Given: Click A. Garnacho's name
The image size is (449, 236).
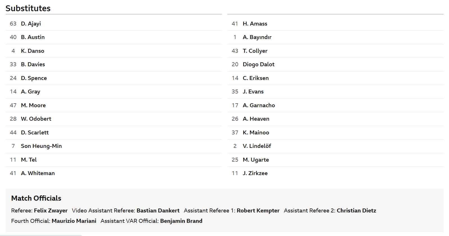Looking at the screenshot, I should pos(259,105).
